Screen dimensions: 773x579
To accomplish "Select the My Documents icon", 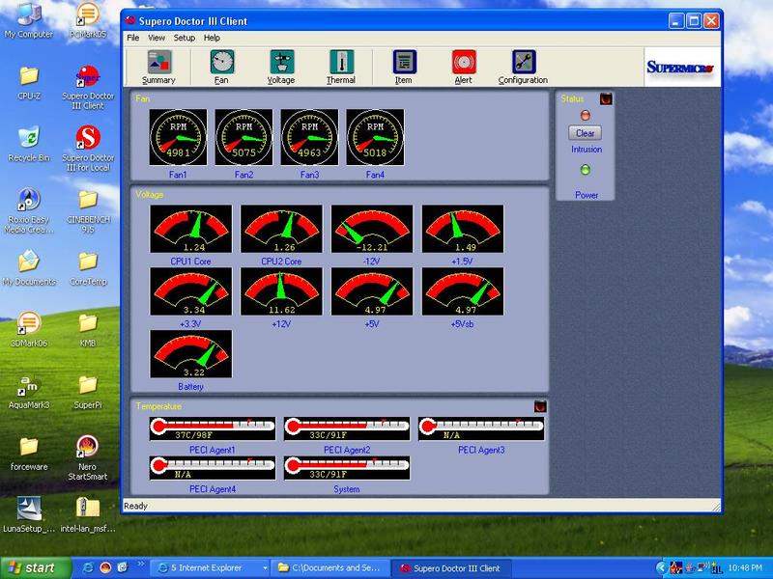I will coord(29,268).
